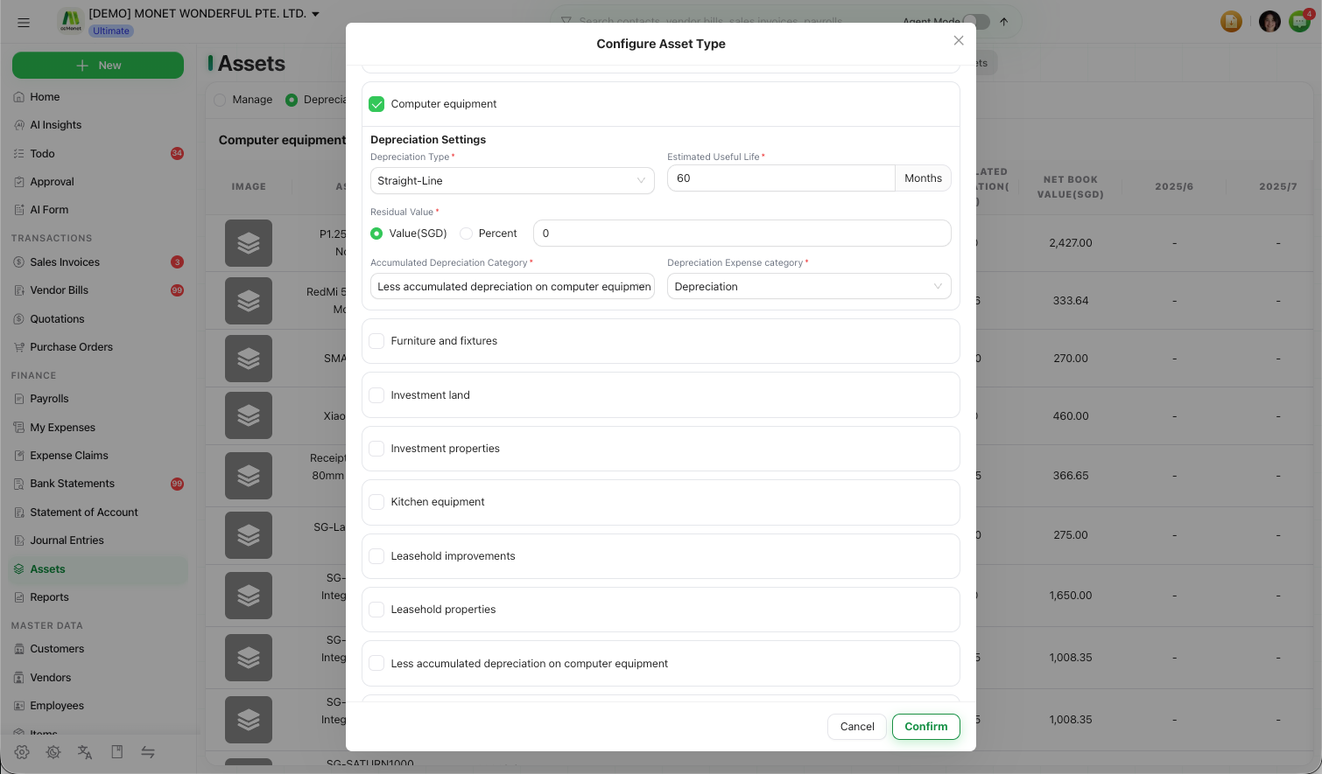
Task: Open Payrolls in the sidebar
Action: [49, 399]
